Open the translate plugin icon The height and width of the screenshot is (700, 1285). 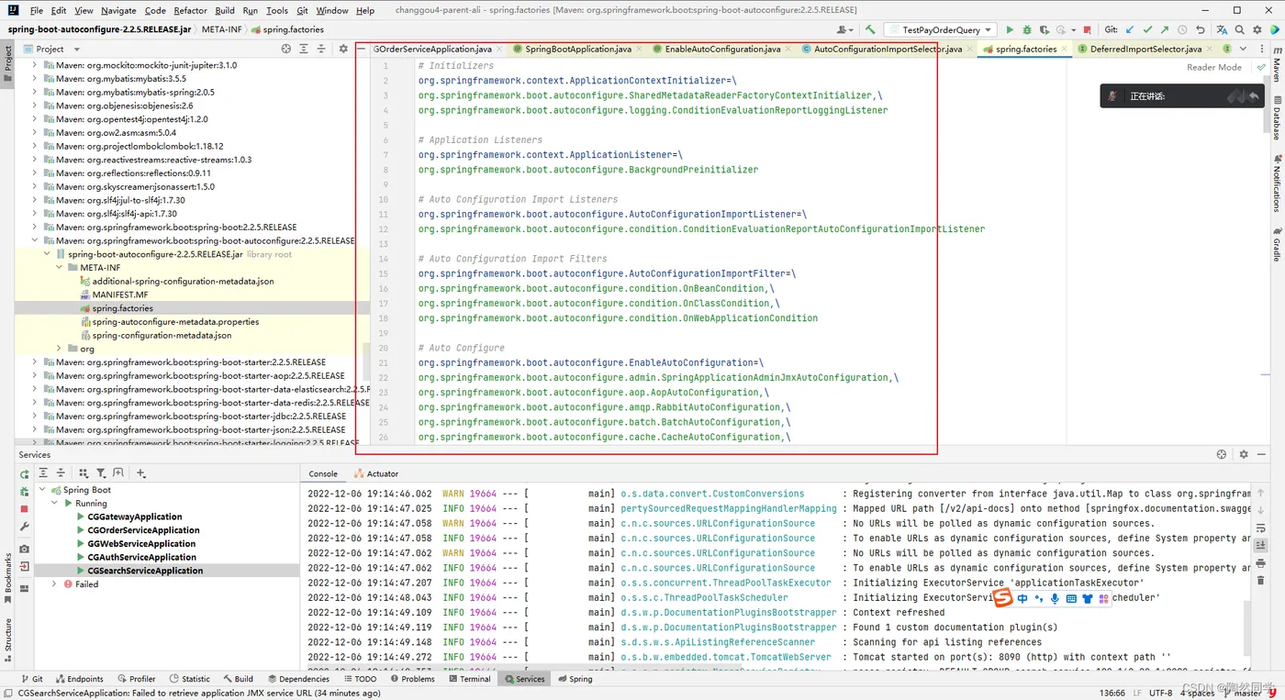(x=1222, y=30)
